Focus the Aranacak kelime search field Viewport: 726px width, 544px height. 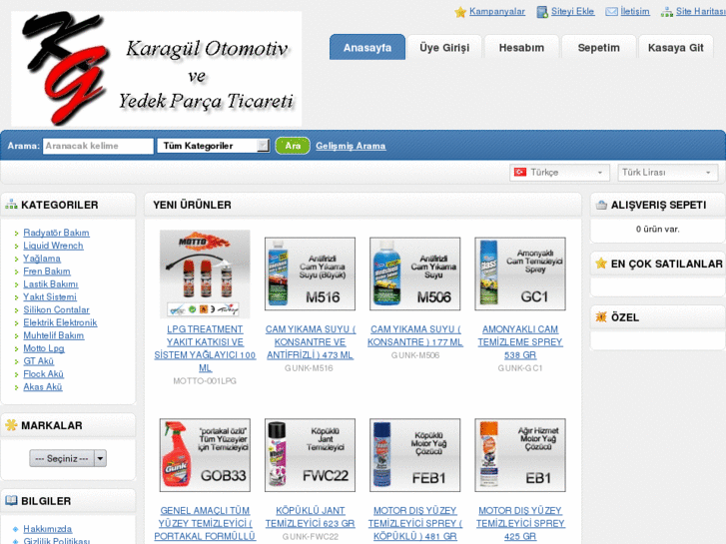[98, 146]
